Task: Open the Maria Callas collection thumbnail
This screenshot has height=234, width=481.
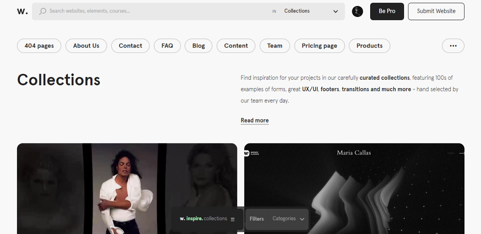Action: coord(354,189)
